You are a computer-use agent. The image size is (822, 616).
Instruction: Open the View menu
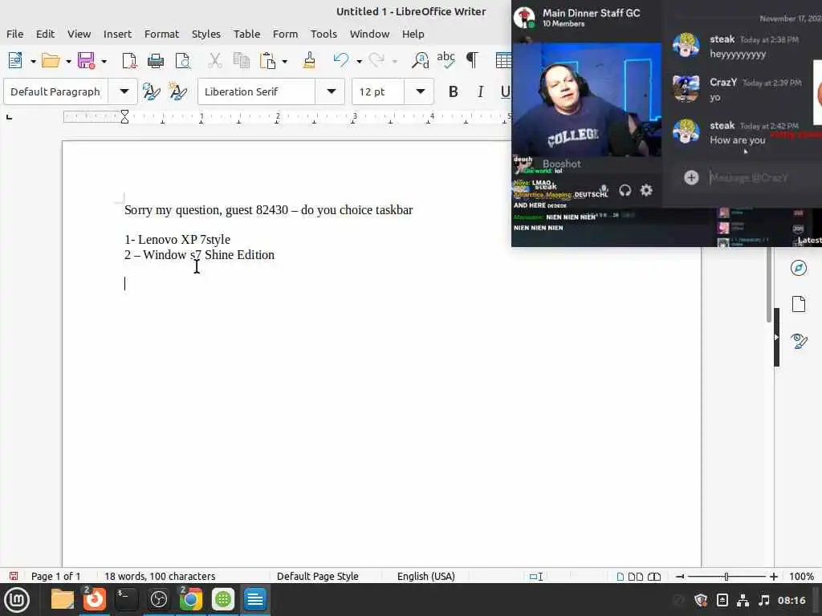[79, 34]
